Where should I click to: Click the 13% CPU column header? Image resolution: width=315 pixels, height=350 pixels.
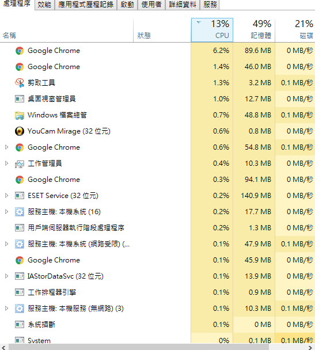[x=212, y=30]
